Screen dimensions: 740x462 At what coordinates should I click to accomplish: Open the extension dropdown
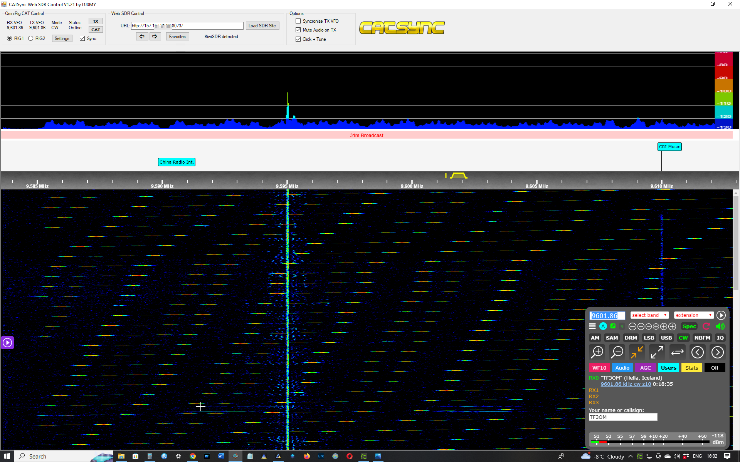(693, 315)
